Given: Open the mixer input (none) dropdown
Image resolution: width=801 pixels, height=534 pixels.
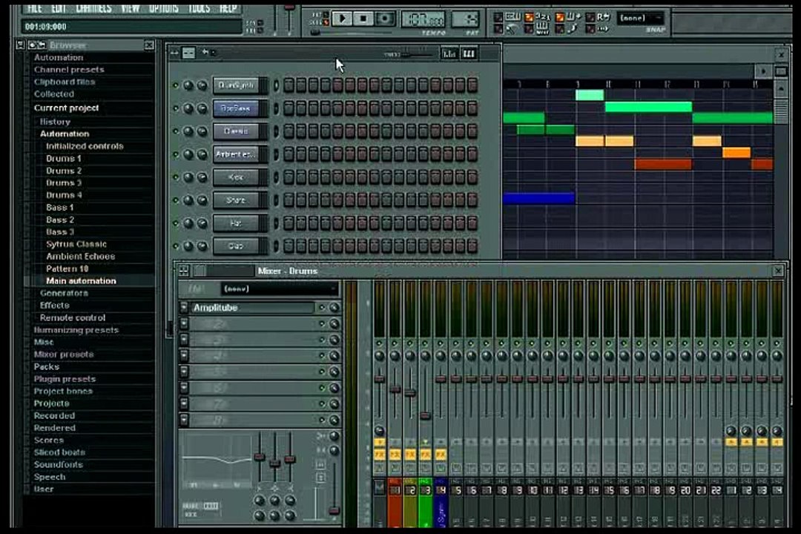Looking at the screenshot, I should [x=280, y=289].
